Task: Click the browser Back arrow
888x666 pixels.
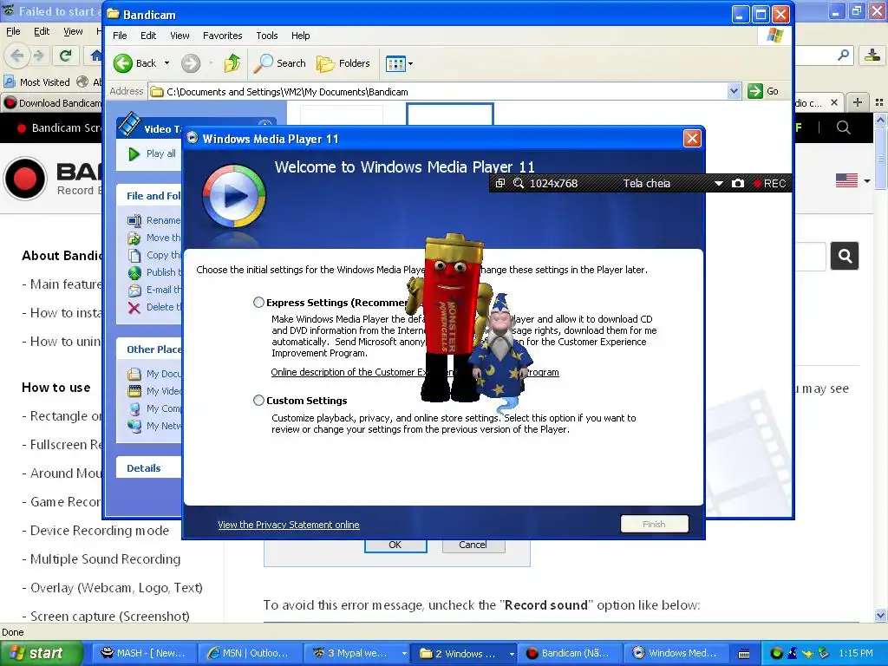Action: 17,55
